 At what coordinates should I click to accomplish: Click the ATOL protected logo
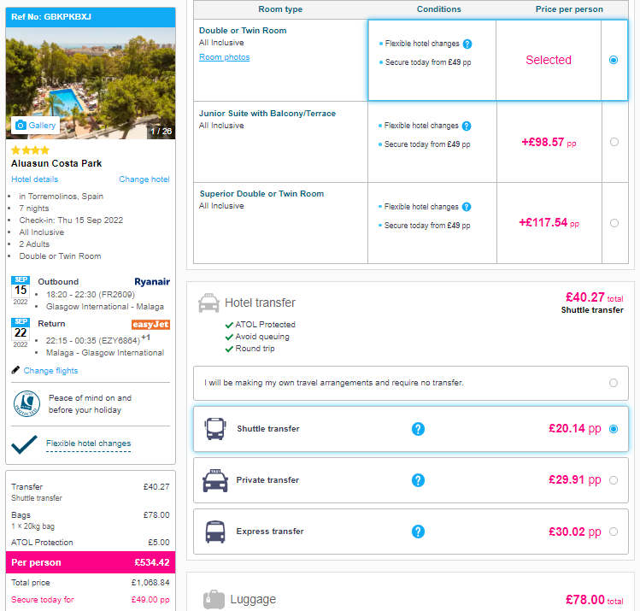(27, 404)
